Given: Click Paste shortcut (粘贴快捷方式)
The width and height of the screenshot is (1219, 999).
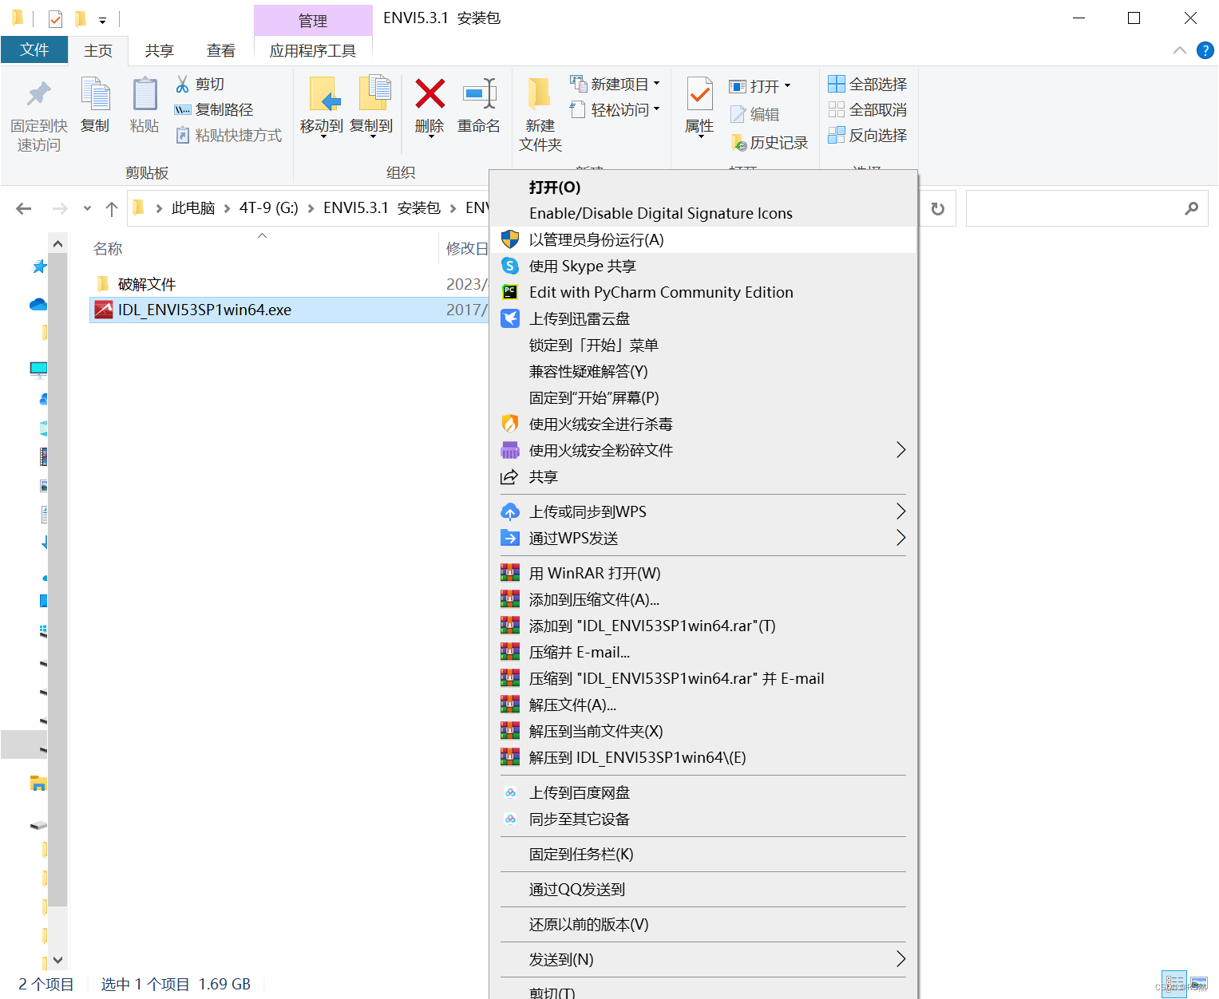Looking at the screenshot, I should pyautogui.click(x=228, y=135).
